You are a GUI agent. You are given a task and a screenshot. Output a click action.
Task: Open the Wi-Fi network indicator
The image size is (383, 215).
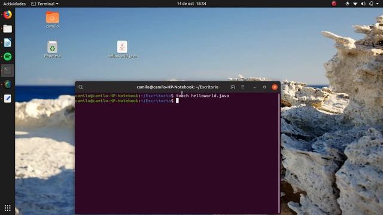[x=355, y=4]
